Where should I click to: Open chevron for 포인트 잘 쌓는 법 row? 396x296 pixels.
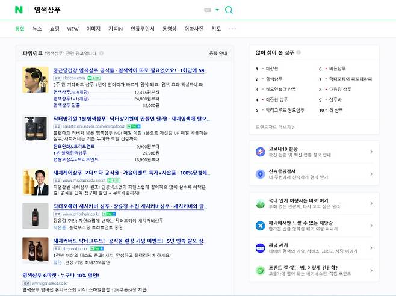(371, 270)
